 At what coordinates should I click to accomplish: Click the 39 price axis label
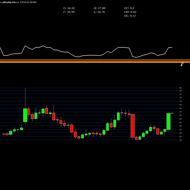coord(180,126)
